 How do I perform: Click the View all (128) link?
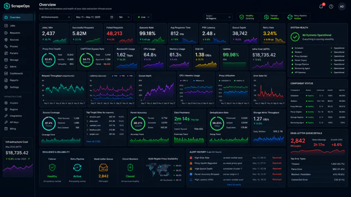click(93, 142)
